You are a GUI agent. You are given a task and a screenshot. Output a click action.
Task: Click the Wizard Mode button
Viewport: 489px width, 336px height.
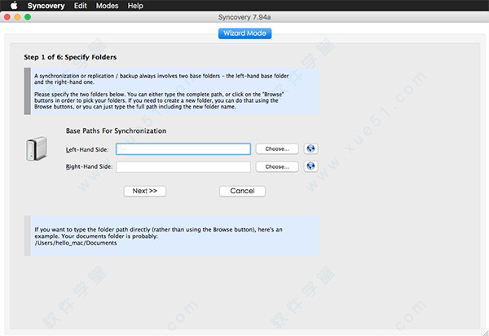[244, 33]
